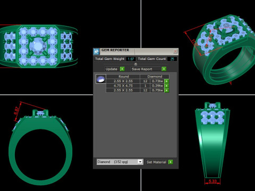The width and height of the screenshot is (255, 191).
Task: Click the 6.87 dimension in the front view
Action: [x=16, y=111]
